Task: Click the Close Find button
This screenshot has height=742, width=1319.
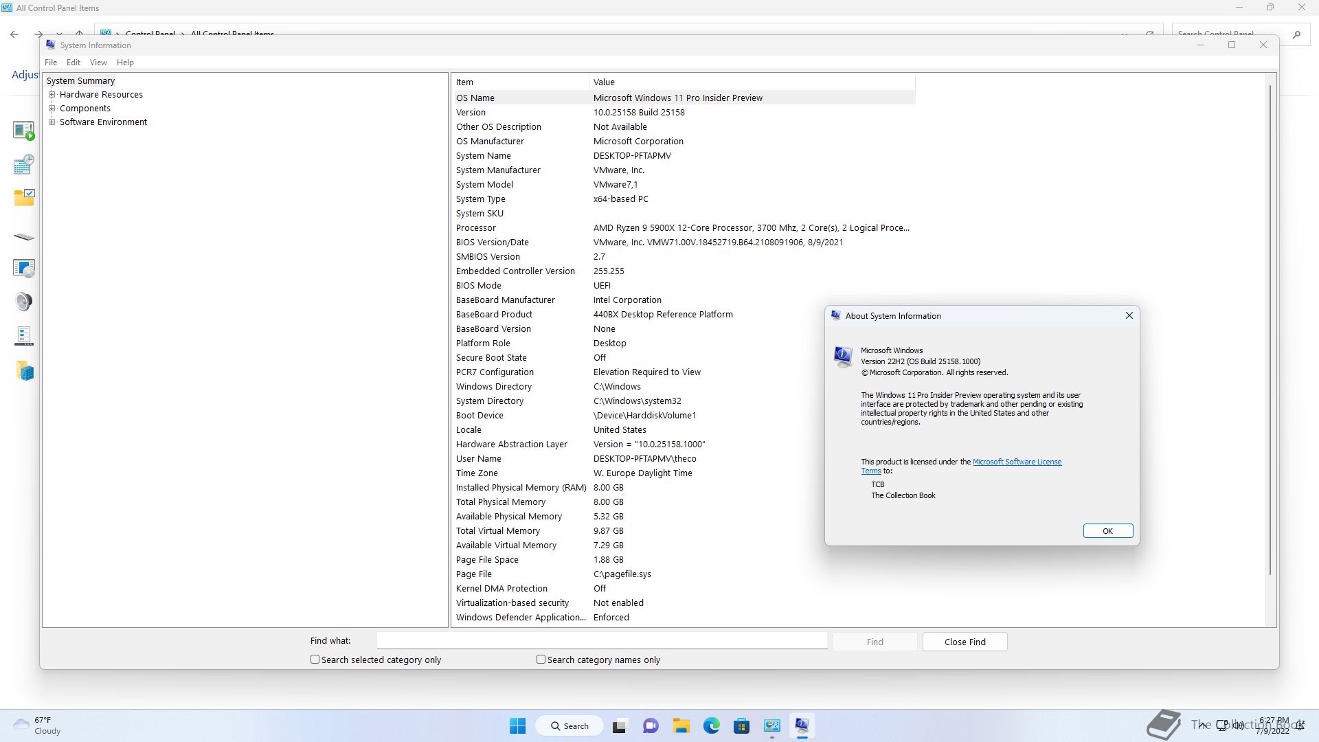Action: [x=965, y=642]
